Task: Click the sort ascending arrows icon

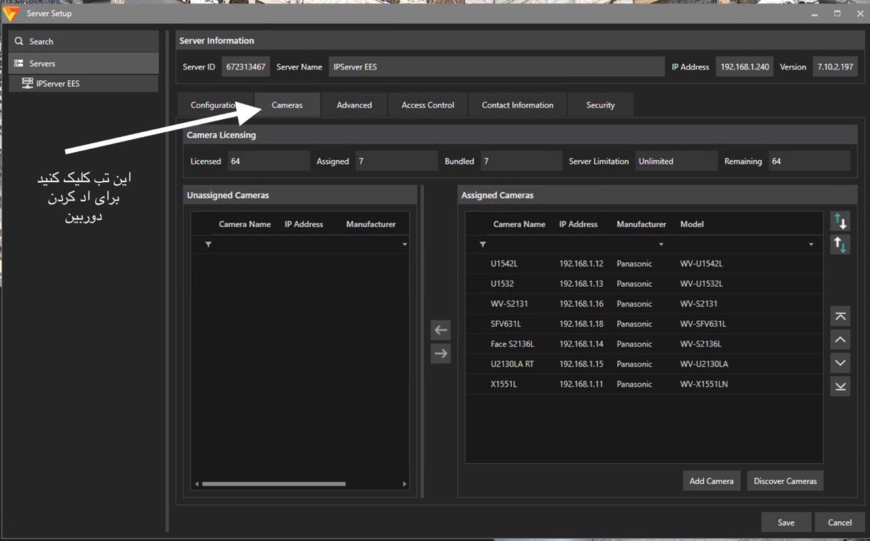Action: (x=841, y=245)
